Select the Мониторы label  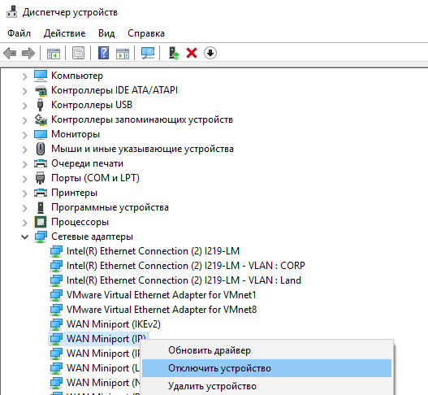click(76, 134)
